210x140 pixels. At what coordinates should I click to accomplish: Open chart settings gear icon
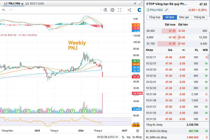113,10
